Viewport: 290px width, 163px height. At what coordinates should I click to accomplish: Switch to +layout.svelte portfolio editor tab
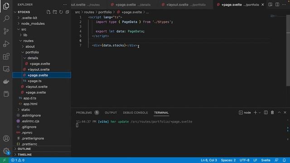coord(186,5)
